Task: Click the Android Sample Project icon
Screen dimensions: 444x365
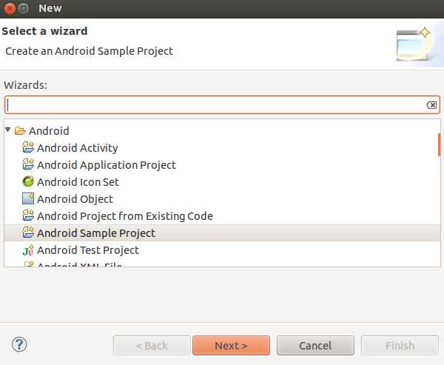Action: (x=28, y=232)
